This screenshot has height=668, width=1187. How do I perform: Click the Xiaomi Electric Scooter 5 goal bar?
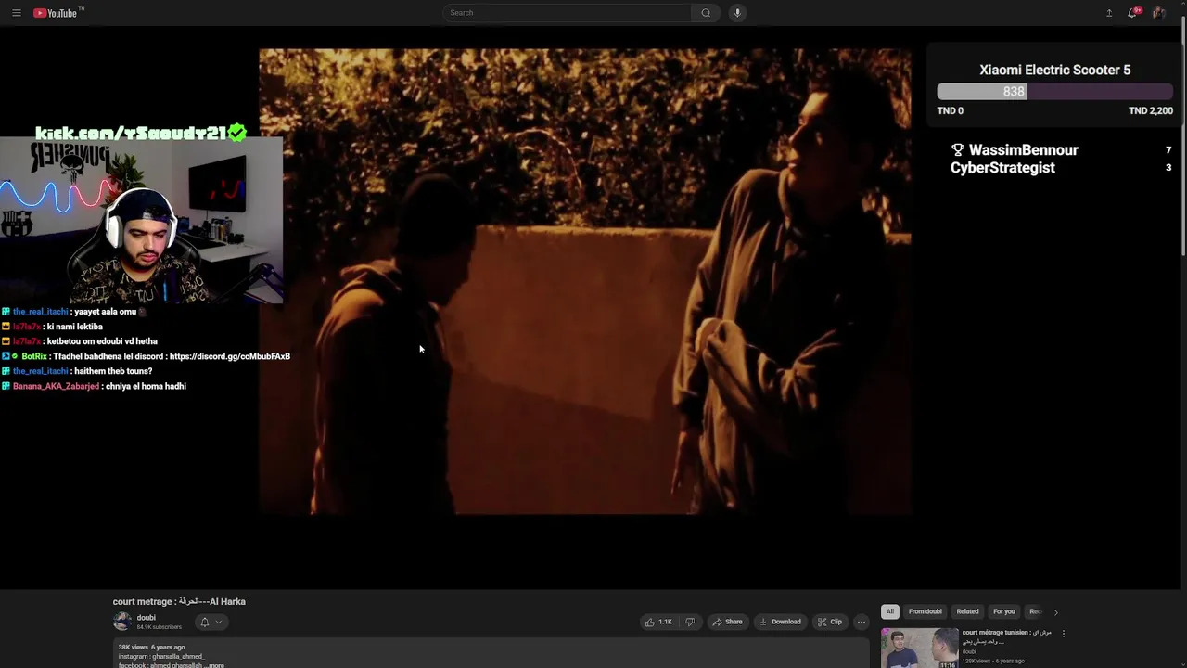point(1054,92)
